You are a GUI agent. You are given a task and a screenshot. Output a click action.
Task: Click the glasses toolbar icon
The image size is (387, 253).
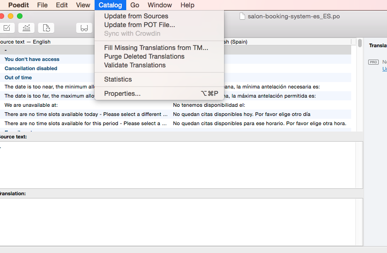(x=84, y=28)
